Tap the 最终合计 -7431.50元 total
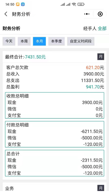 pyautogui.click(x=35, y=57)
